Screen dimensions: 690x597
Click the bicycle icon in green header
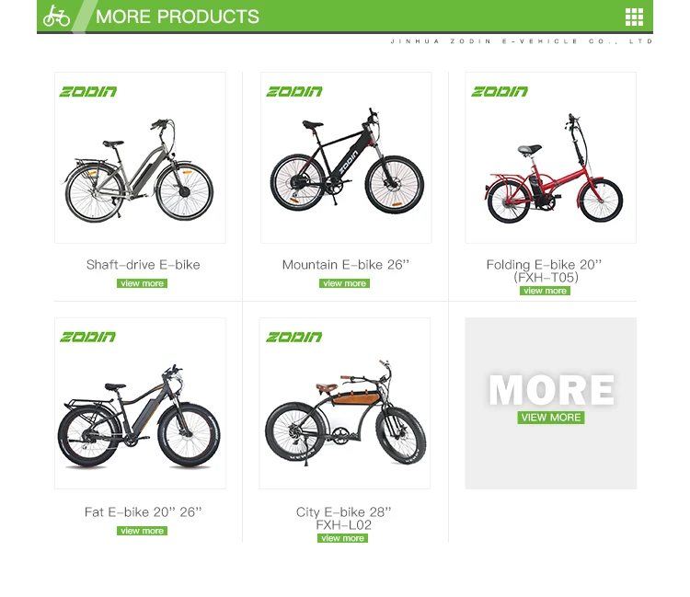coord(56,16)
